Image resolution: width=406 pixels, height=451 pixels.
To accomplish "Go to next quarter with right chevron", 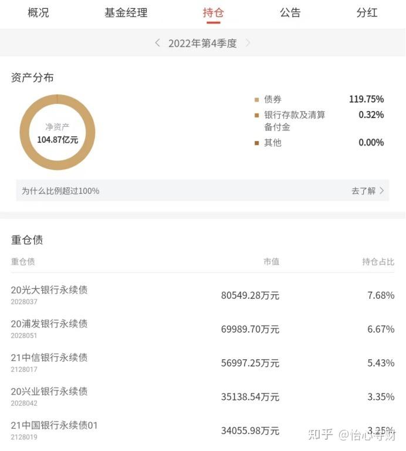I will click(x=248, y=43).
